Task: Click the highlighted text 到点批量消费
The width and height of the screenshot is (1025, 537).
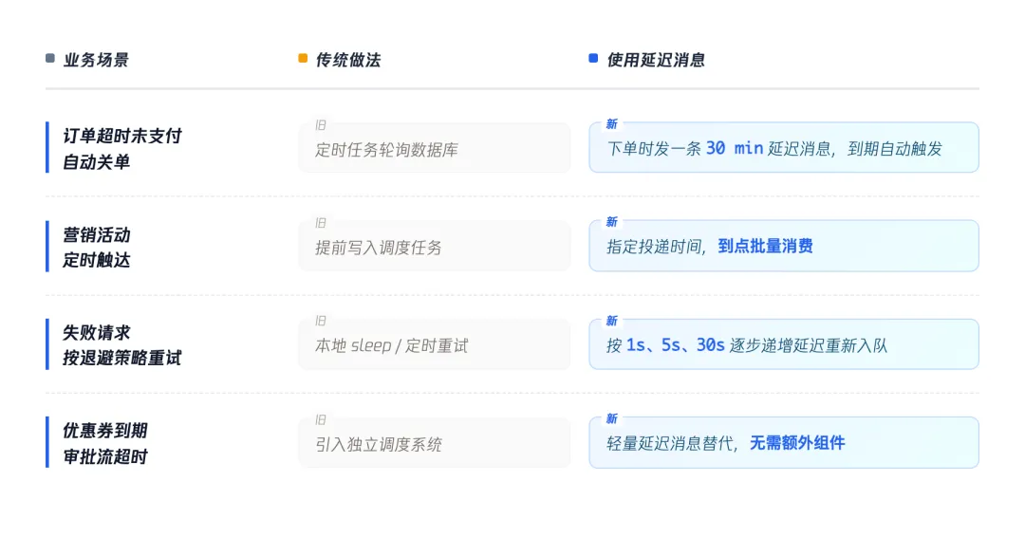Action: click(766, 247)
